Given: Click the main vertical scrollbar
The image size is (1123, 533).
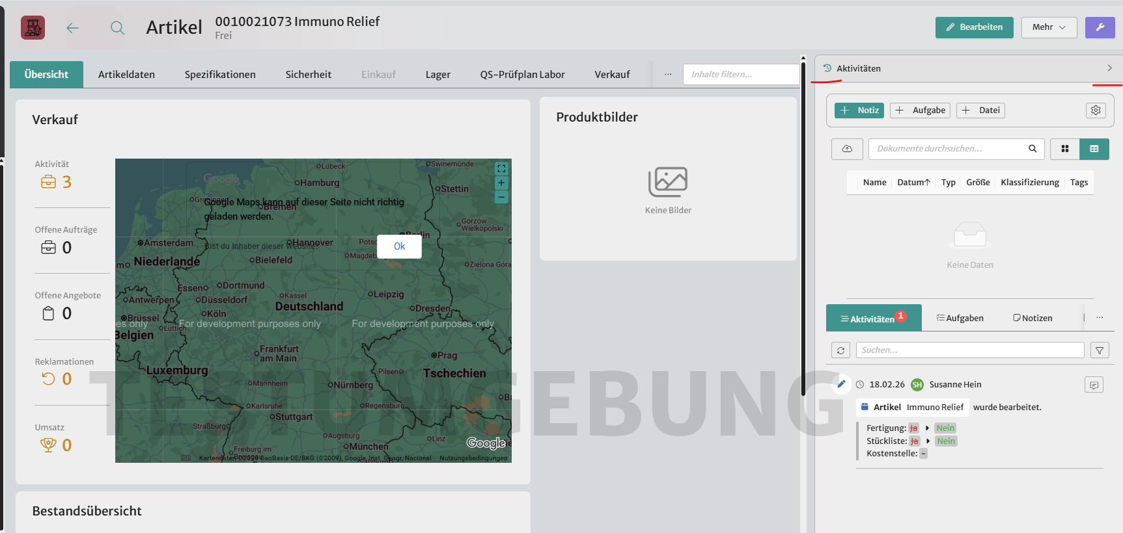Looking at the screenshot, I should pos(803,227).
